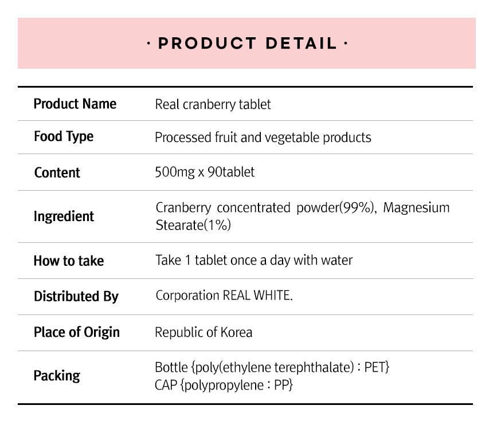Click the Food Type row label
Viewport: 493px width, 425px height.
pos(63,137)
